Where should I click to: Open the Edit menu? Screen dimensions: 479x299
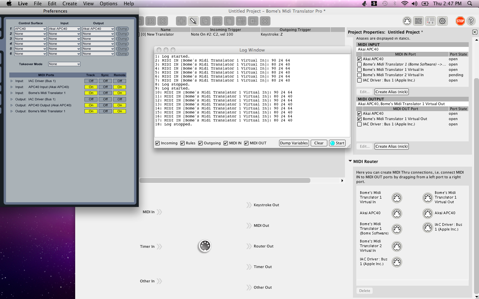[52, 4]
